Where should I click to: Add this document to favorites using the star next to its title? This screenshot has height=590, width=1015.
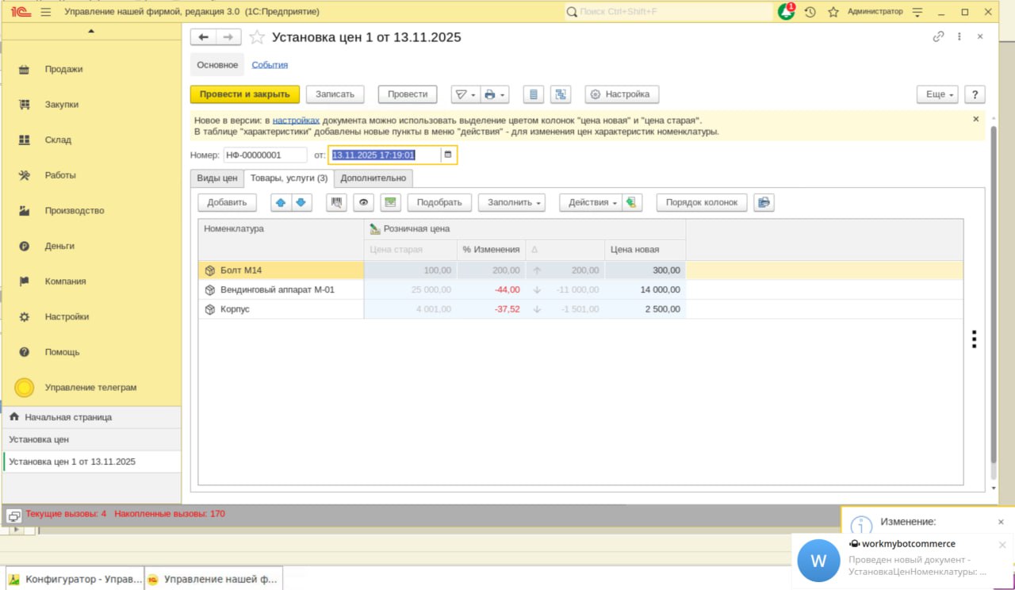257,37
